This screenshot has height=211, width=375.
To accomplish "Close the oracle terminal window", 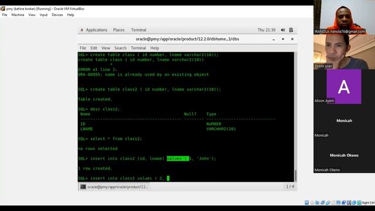I will pos(292,39).
